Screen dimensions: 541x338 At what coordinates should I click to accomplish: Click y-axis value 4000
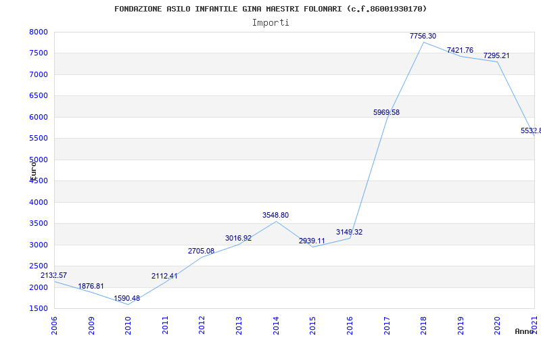(x=39, y=202)
